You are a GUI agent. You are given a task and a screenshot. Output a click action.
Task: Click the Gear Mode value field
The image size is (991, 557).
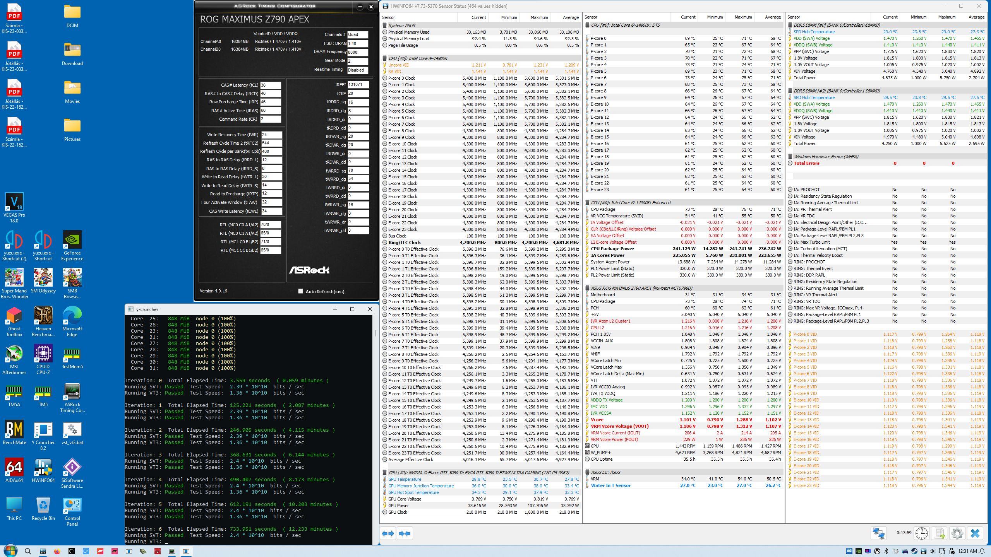click(358, 61)
